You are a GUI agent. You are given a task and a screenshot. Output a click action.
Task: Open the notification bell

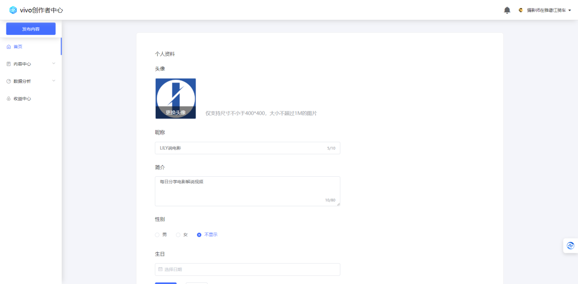[507, 10]
